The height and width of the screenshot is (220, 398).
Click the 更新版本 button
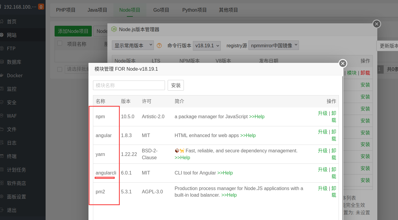[x=388, y=46]
